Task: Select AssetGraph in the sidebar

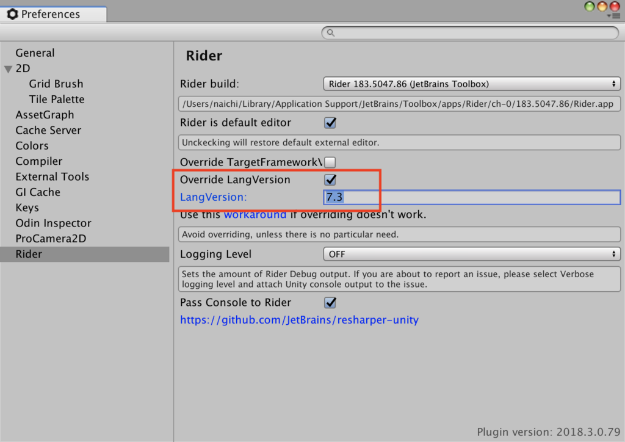Action: pyautogui.click(x=45, y=115)
